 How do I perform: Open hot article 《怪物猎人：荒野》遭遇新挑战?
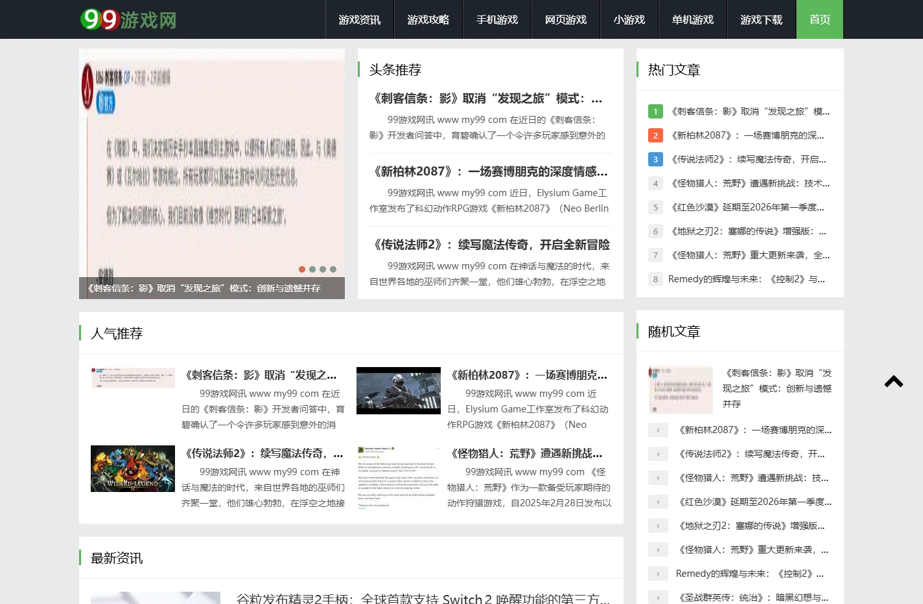click(749, 183)
